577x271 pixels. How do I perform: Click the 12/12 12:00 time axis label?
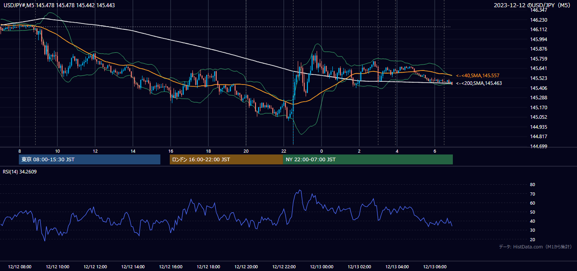[x=95, y=267]
